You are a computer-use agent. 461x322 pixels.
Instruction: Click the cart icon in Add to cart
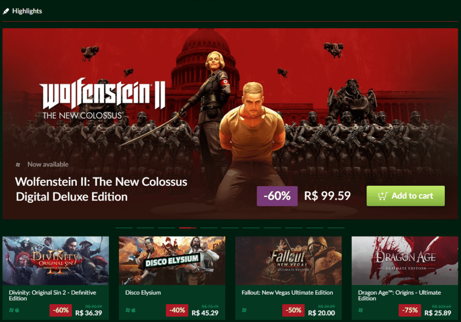coord(383,196)
